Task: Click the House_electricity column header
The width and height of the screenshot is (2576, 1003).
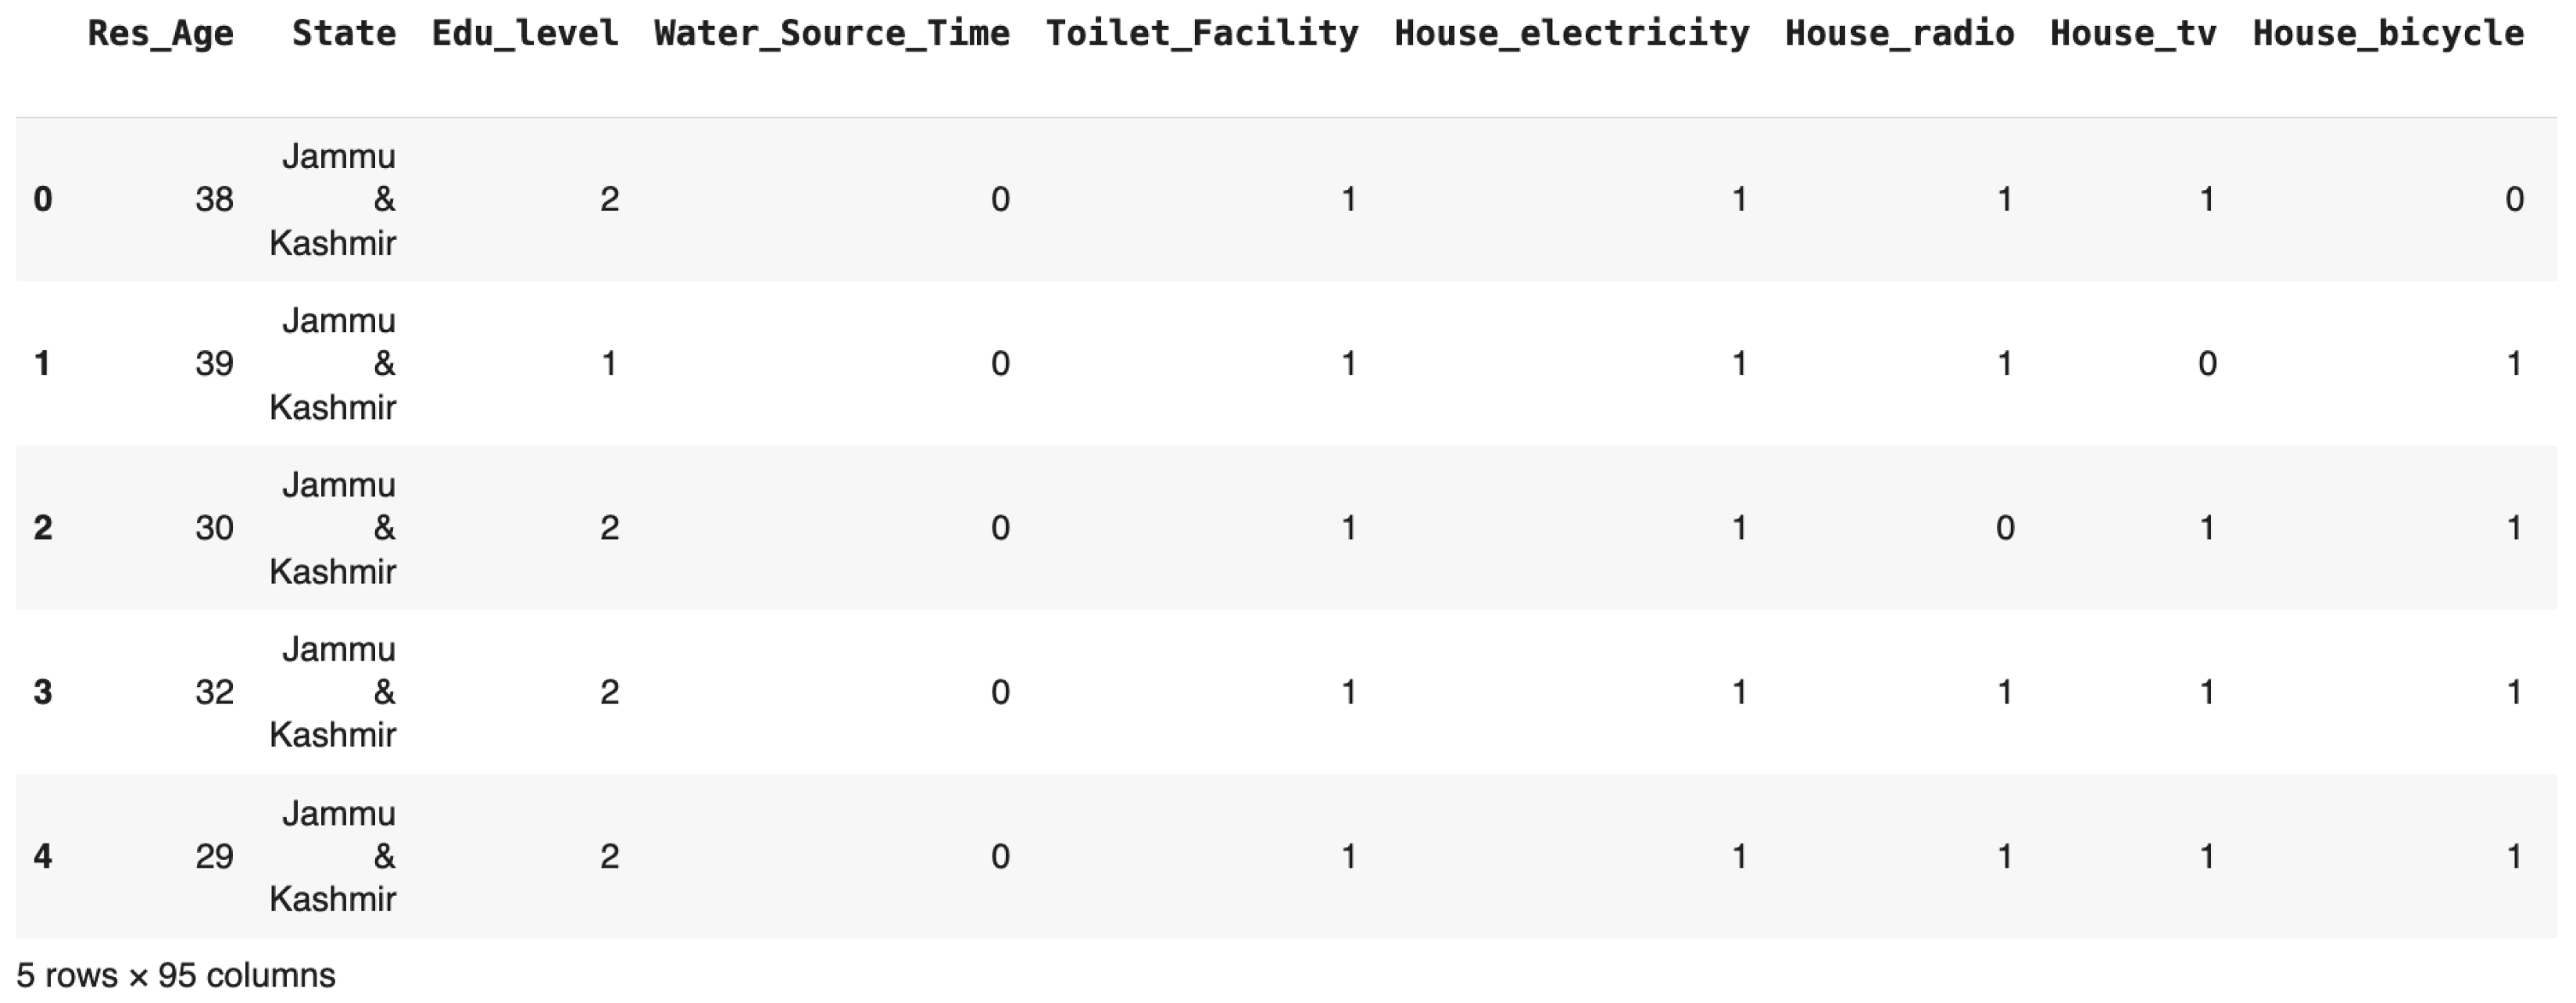Action: coord(1572,34)
